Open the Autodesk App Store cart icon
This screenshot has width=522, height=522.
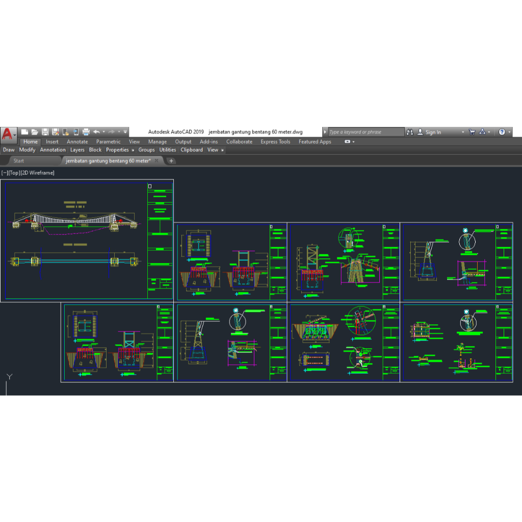pyautogui.click(x=472, y=132)
